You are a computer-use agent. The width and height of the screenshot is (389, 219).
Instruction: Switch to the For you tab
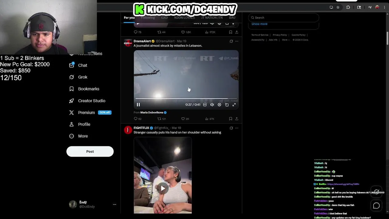point(129,18)
